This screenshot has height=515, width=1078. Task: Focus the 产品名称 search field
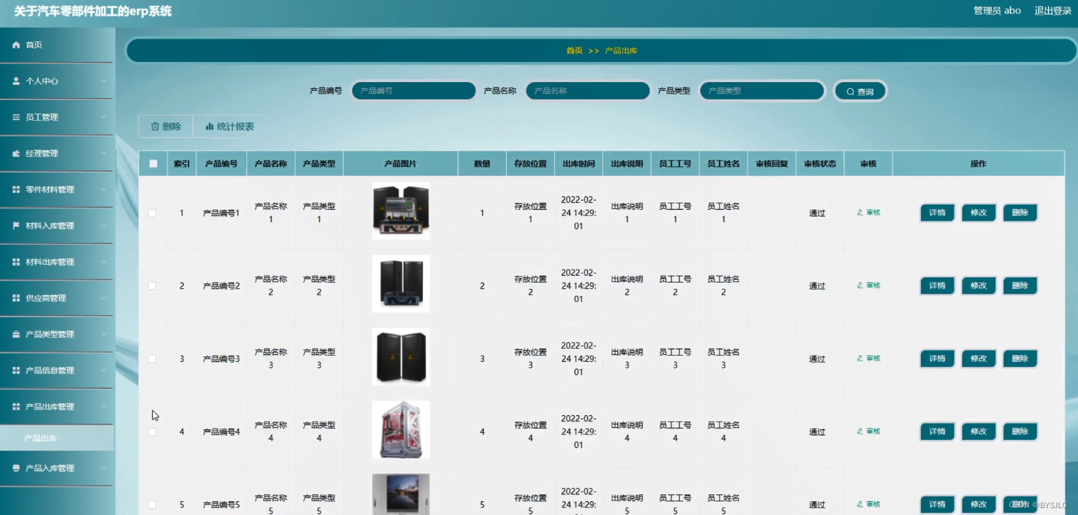pyautogui.click(x=588, y=91)
